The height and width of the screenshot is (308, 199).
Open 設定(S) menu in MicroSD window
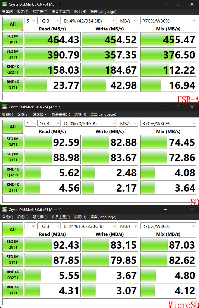(23, 217)
